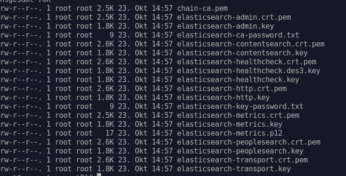
Task: Click elasticsearch-healthcheck.des3.key filename
Action: (249, 71)
